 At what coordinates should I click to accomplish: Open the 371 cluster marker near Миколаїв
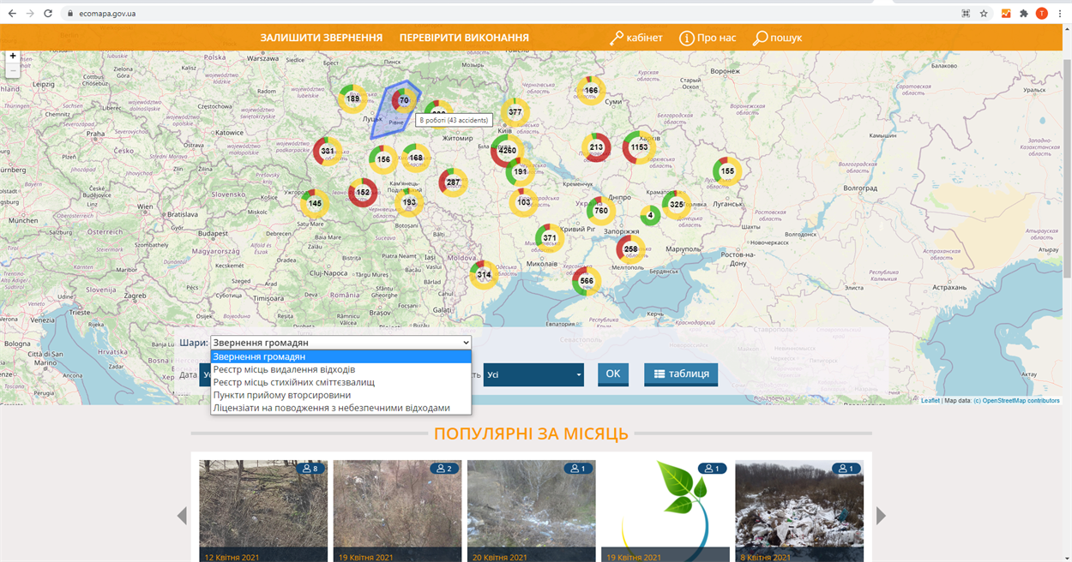click(x=550, y=238)
